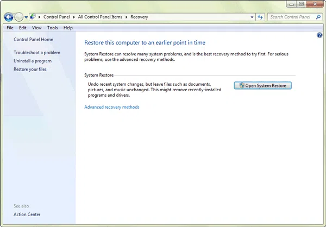
Task: Open the Help menu
Action: 68,28
